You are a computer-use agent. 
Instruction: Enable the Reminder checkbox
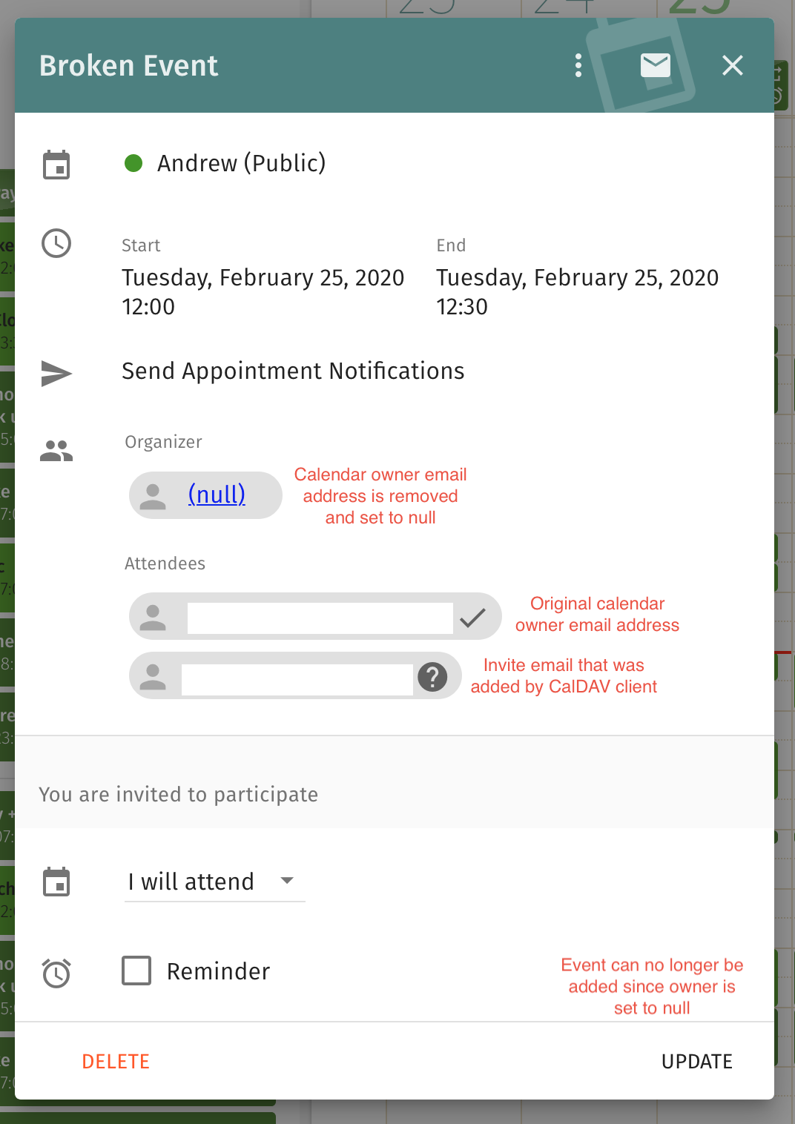pos(136,971)
